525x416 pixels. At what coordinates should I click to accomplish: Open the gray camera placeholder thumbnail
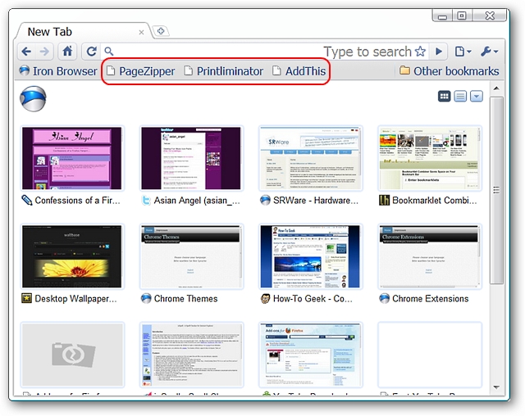click(72, 355)
